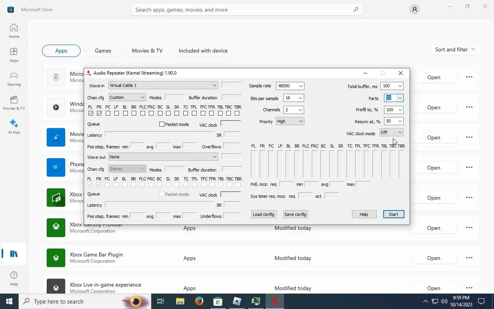Click Xbox Game Bar Plugin app icon

point(56,258)
